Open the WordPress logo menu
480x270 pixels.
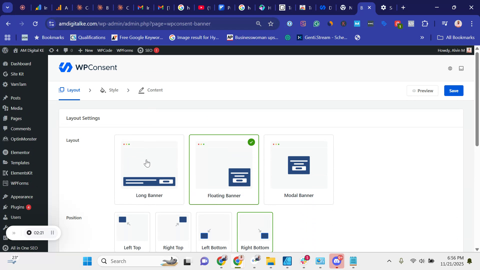(x=5, y=50)
